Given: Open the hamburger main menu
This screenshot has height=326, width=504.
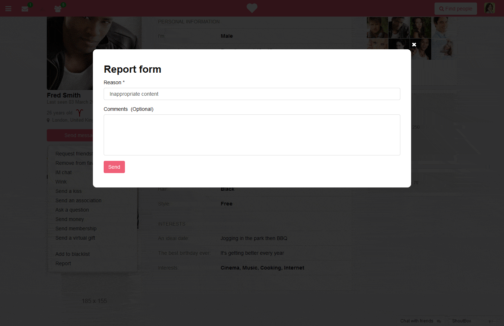Looking at the screenshot, I should [x=8, y=9].
